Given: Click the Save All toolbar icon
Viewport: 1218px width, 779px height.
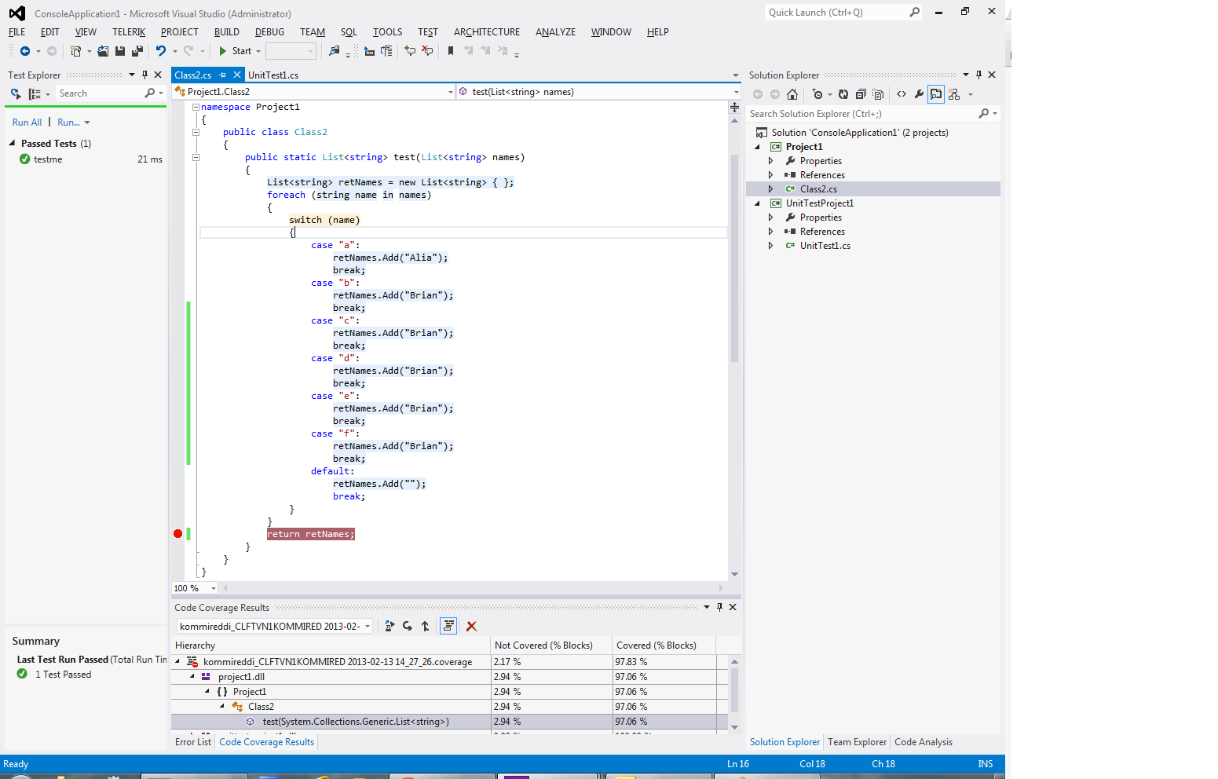Looking at the screenshot, I should click(137, 51).
